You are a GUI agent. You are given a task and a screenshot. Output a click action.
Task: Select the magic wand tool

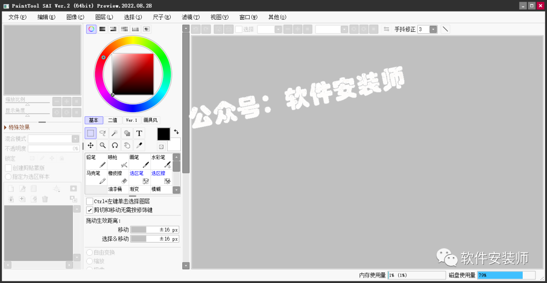tap(115, 133)
